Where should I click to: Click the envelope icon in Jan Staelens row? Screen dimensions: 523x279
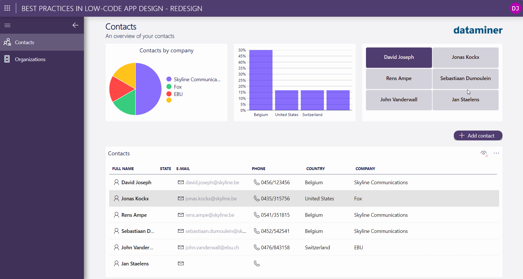click(x=181, y=264)
